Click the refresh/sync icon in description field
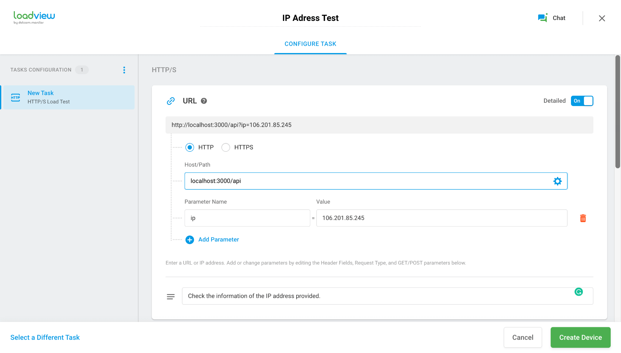 click(x=579, y=292)
